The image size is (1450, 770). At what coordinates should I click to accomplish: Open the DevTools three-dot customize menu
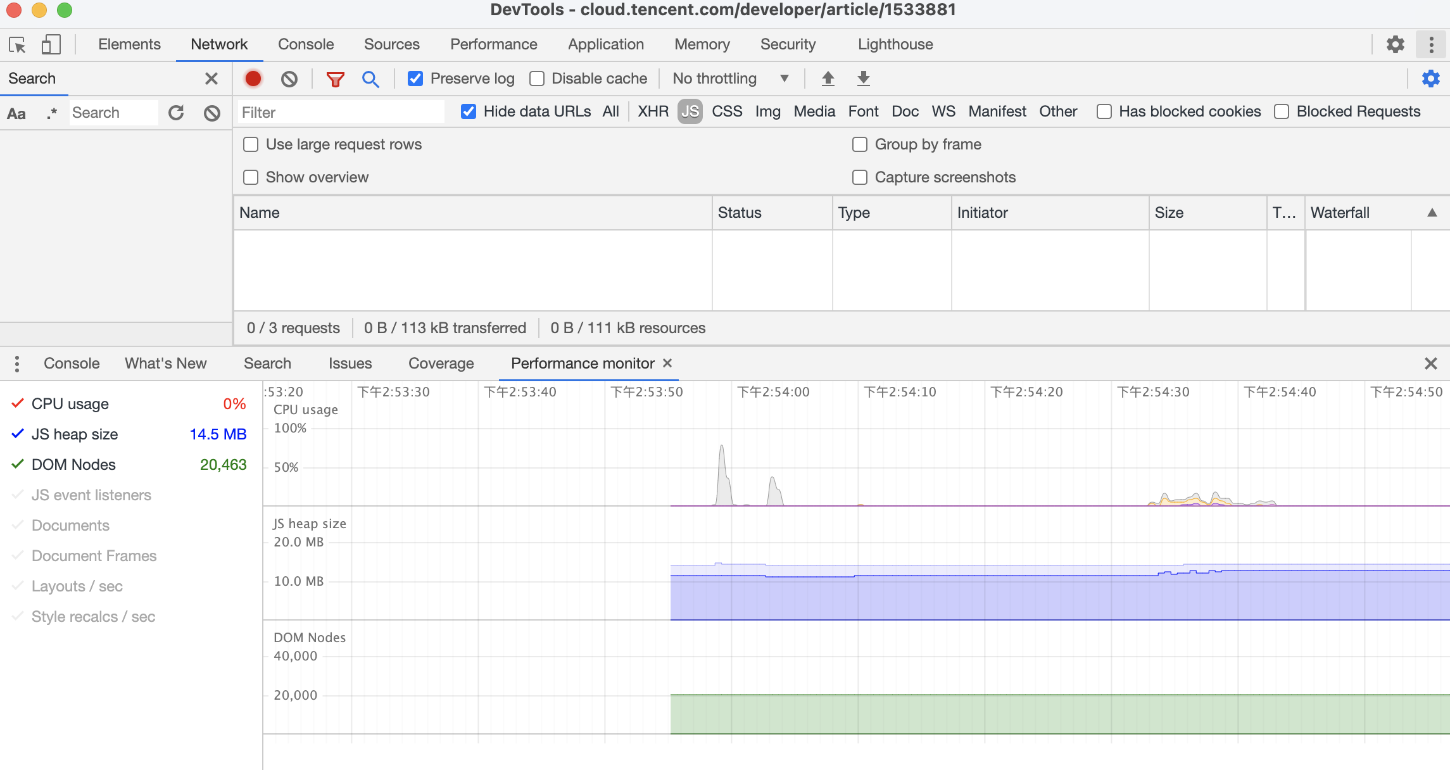pyautogui.click(x=1431, y=45)
